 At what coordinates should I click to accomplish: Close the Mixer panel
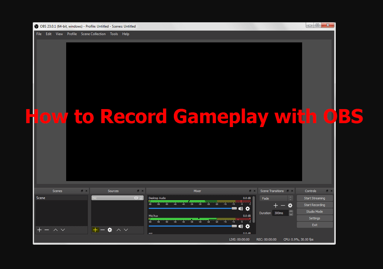tap(255, 191)
